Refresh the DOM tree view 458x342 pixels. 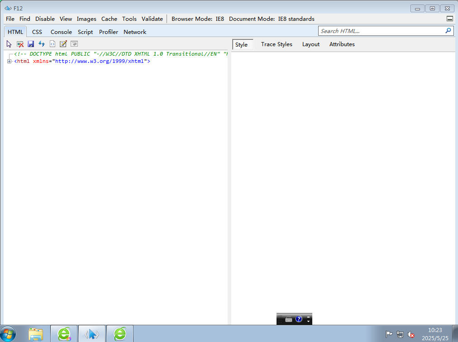click(42, 44)
